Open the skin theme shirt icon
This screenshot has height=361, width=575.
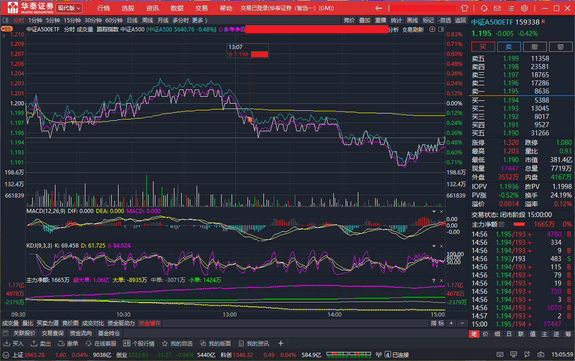(464, 8)
